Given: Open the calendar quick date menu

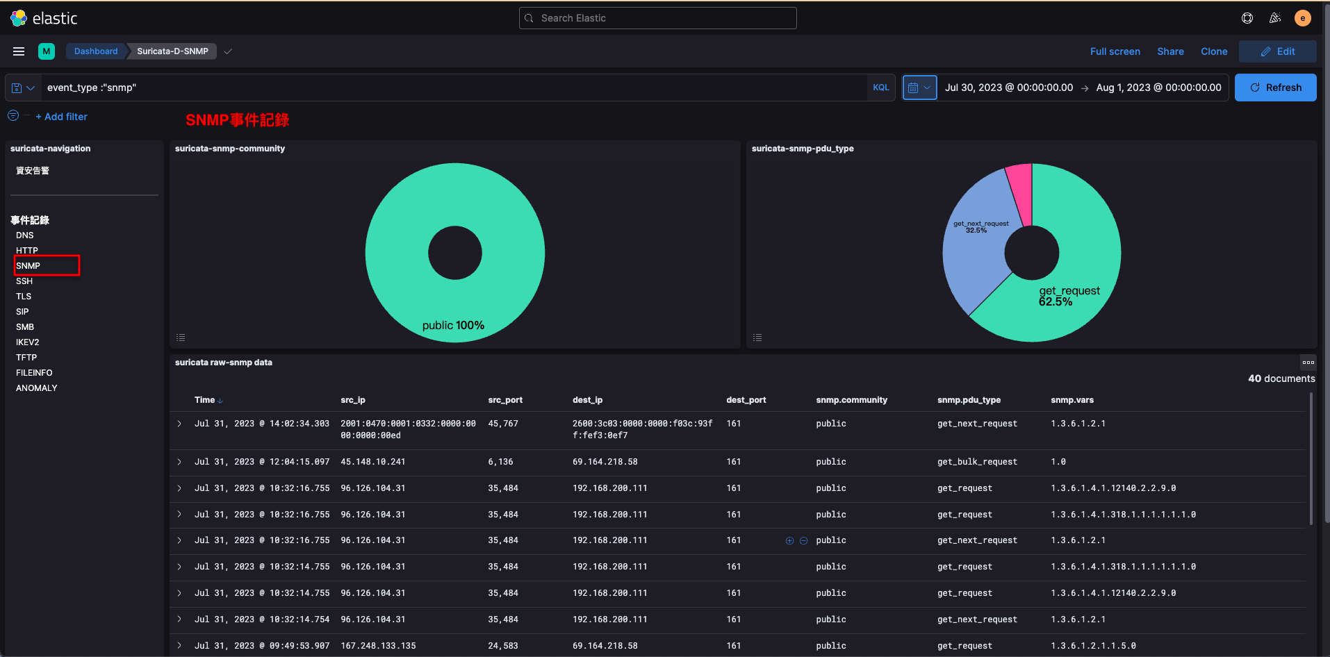Looking at the screenshot, I should pyautogui.click(x=919, y=88).
